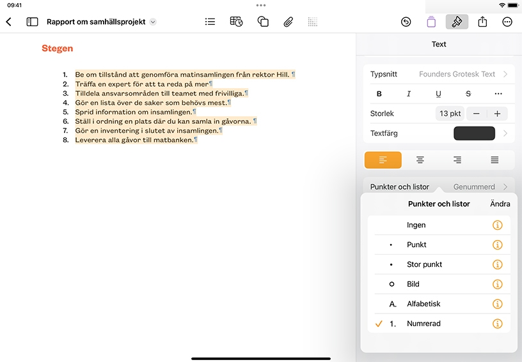Viewport: 522px width, 362px height.
Task: Increase font size with plus
Action: tap(497, 114)
